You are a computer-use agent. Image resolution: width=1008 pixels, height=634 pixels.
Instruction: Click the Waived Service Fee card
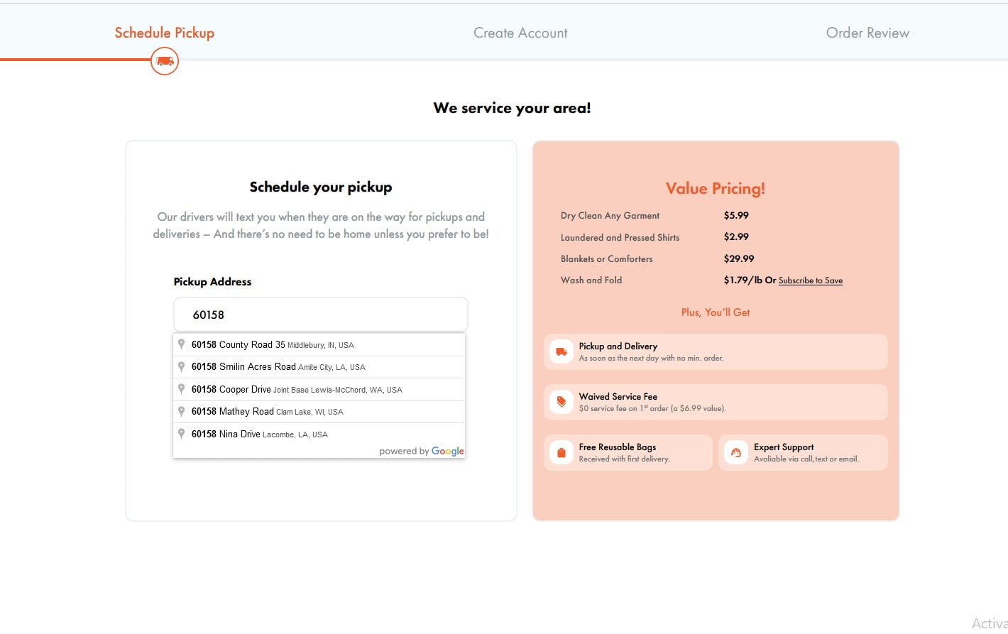716,402
